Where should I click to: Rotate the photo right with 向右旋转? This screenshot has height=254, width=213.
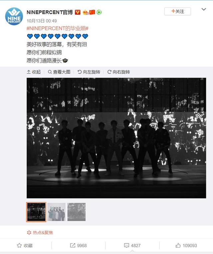pos(118,72)
